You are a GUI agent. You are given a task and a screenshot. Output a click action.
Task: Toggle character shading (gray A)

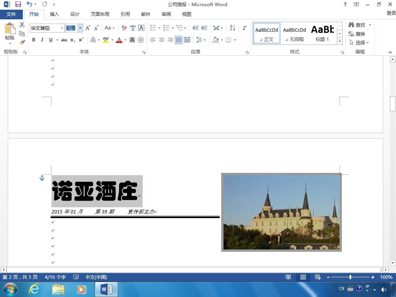[132, 40]
